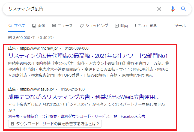Viewport: 194px width, 132px height.
Task: Click the https://www.rincrew.jp/ URL
Action: pos(39,48)
